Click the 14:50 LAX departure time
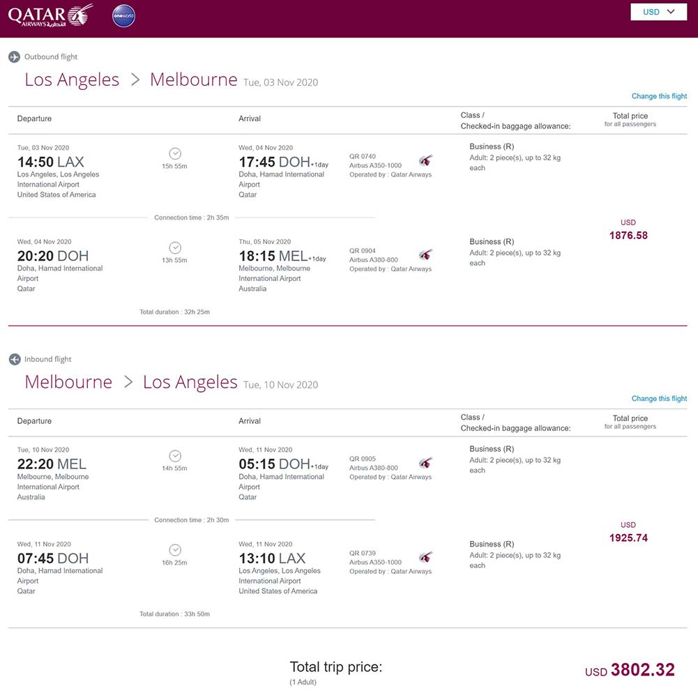This screenshot has height=695, width=698. tap(50, 162)
